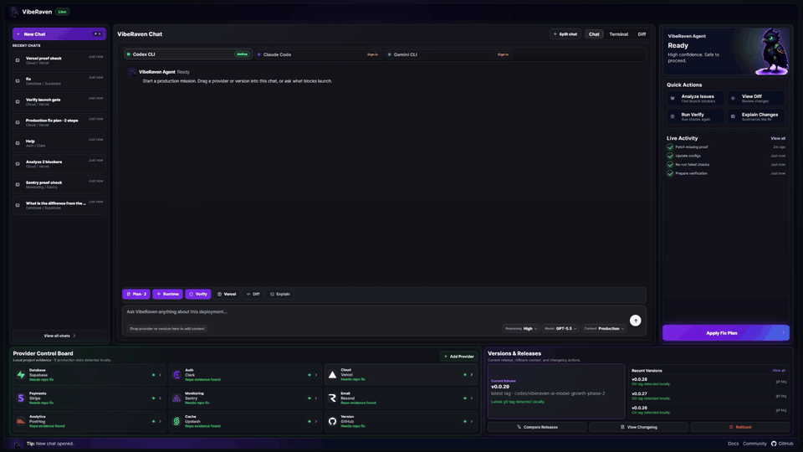Select the Gemini CLI provider tab
803x452 pixels.
click(x=449, y=54)
